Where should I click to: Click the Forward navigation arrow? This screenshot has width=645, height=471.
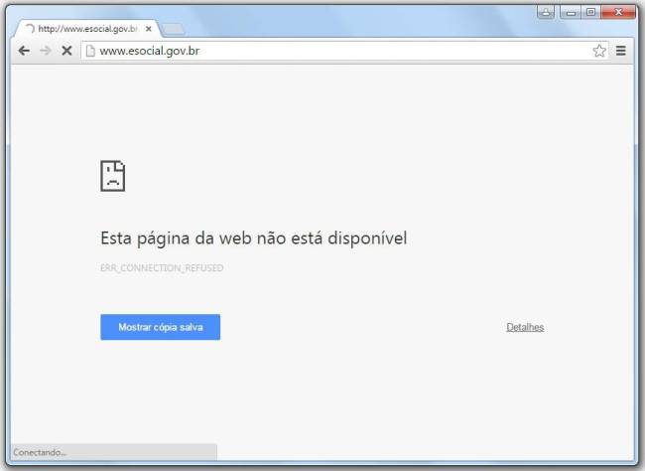click(45, 51)
